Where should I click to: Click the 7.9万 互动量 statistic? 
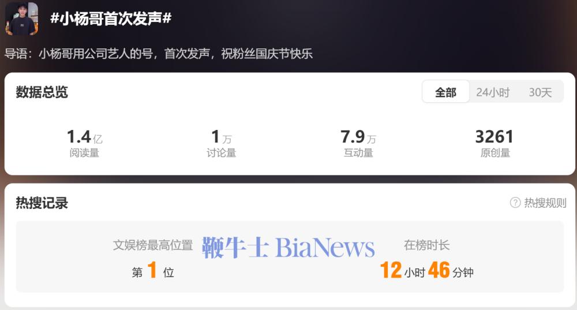[x=358, y=143]
